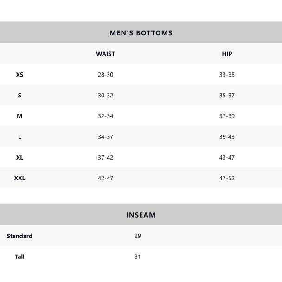The width and height of the screenshot is (282, 282).
Task: Select the 37-42 waist value for XL
Action: [105, 157]
